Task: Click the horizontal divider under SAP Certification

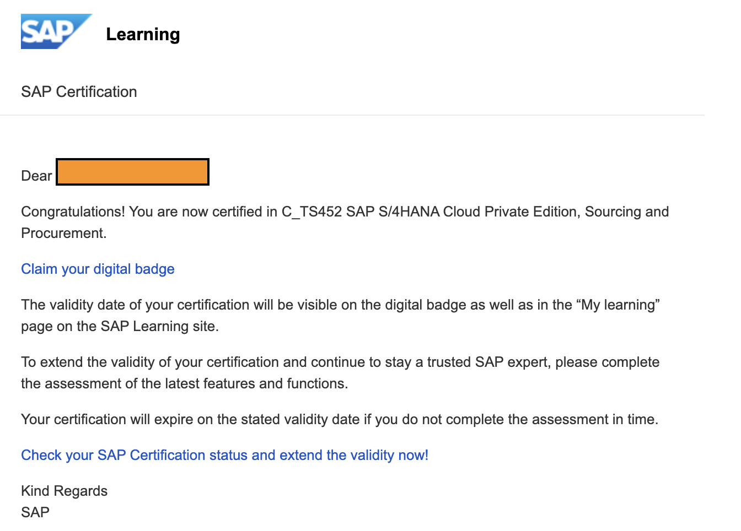Action: (x=352, y=115)
